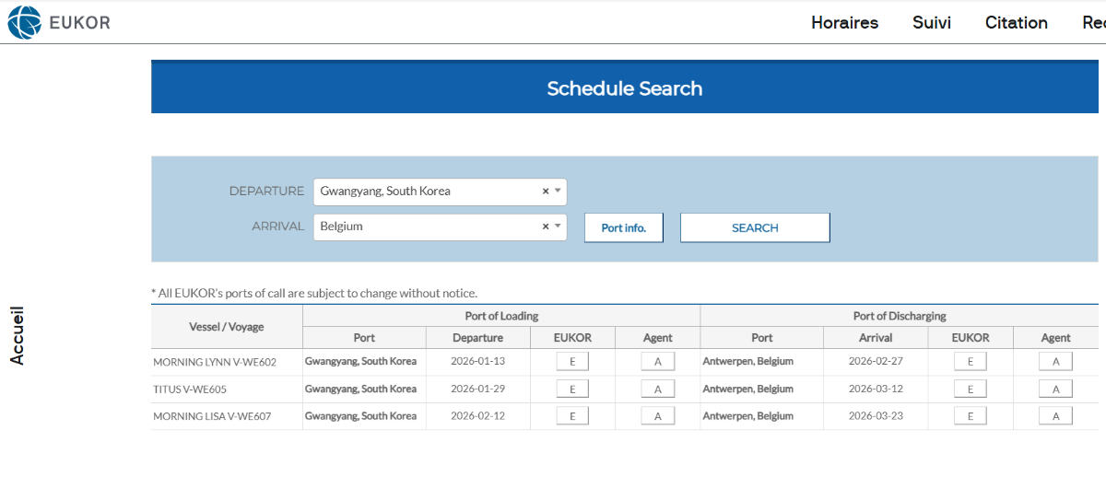Click the Belgium arrival input field

click(424, 227)
